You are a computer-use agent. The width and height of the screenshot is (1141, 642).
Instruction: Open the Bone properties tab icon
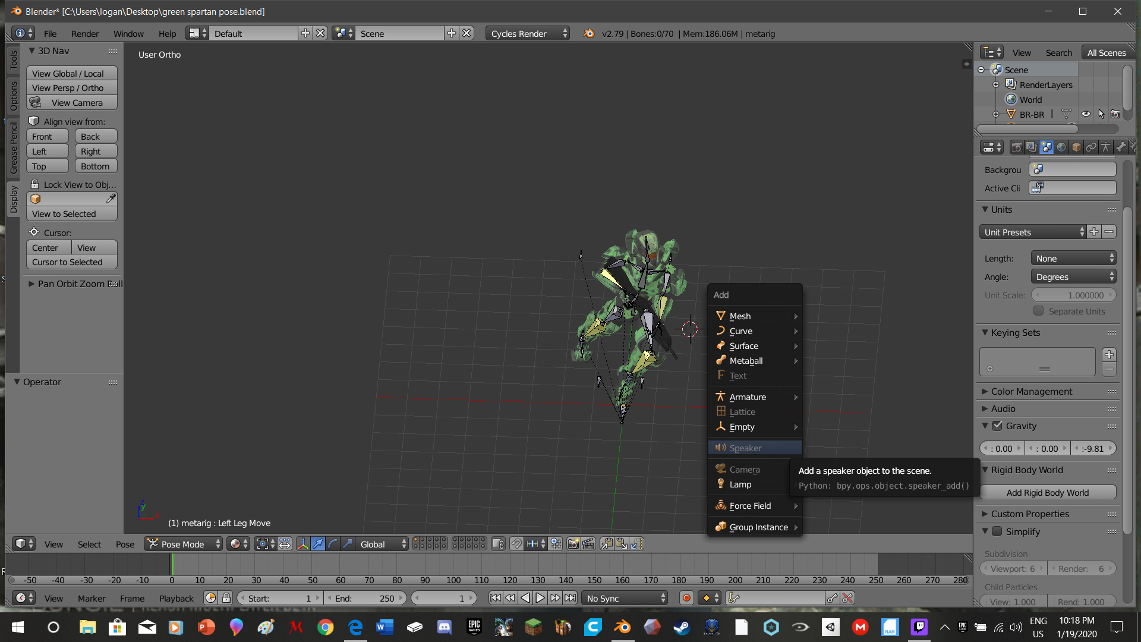(x=1120, y=147)
